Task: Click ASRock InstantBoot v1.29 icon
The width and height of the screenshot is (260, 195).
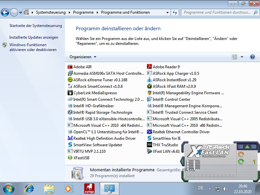Action: (x=149, y=80)
